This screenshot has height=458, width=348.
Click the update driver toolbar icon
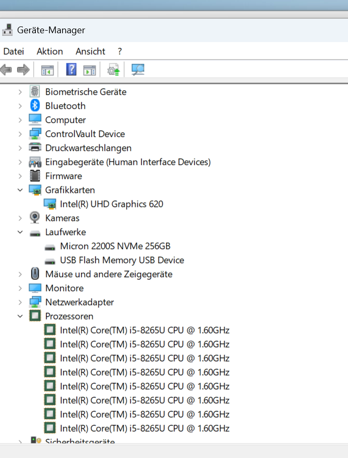(x=113, y=70)
